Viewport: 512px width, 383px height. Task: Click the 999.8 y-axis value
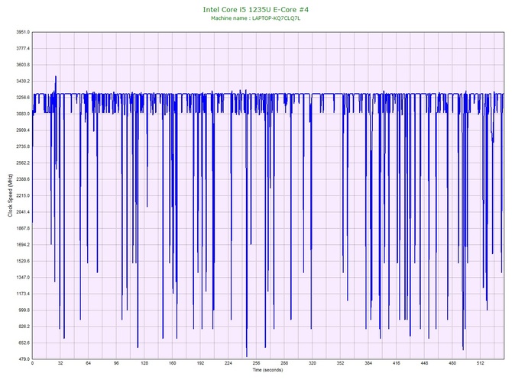pyautogui.click(x=24, y=310)
